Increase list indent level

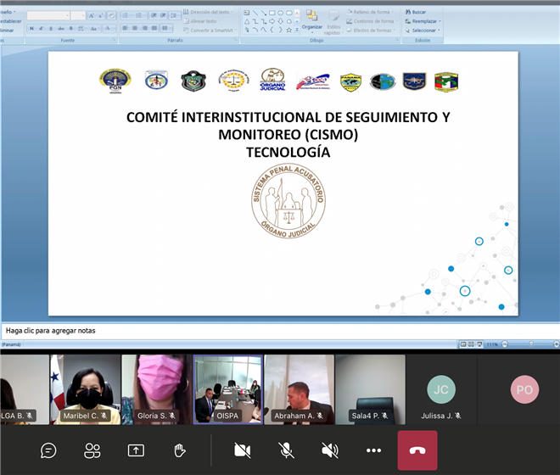pyautogui.click(x=163, y=15)
